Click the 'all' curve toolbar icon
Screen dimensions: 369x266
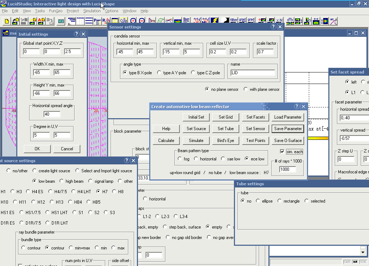pyautogui.click(x=333, y=21)
